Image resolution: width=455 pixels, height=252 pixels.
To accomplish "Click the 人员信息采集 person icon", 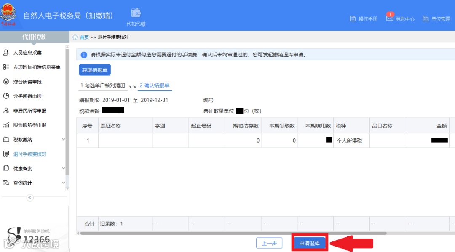I will 6,53.
